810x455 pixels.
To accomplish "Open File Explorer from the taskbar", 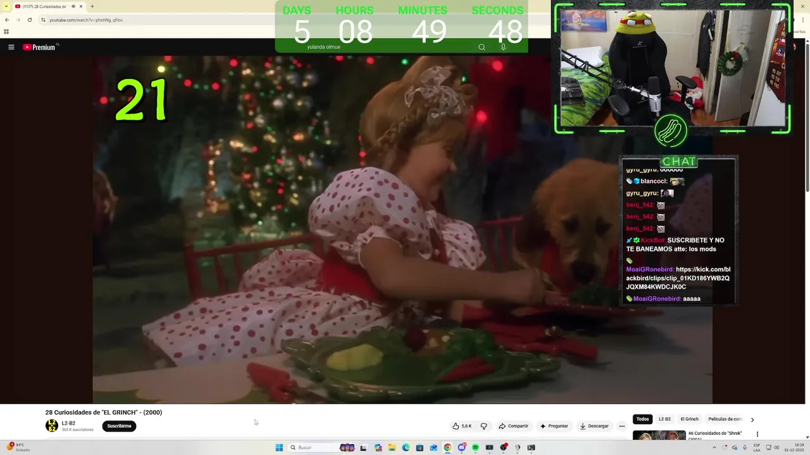I will [x=392, y=447].
